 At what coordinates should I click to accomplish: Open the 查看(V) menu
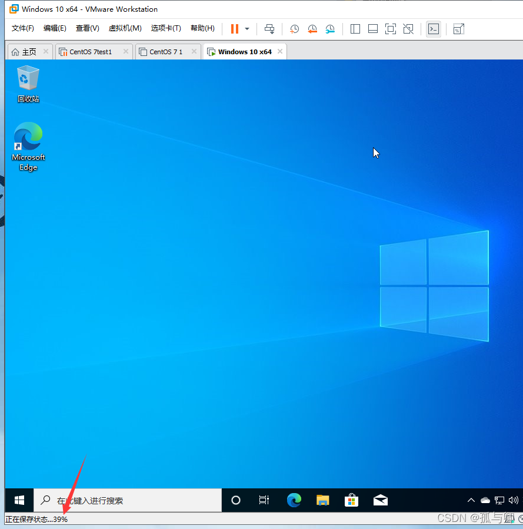[x=87, y=28]
